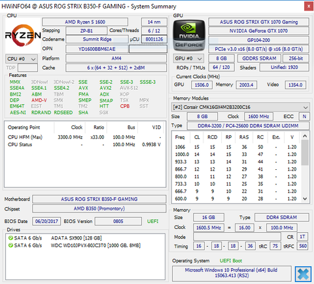The height and width of the screenshot is (284, 314).
Task: Click green status icon beside WDC WD10JPVX drive
Action: click(x=10, y=245)
